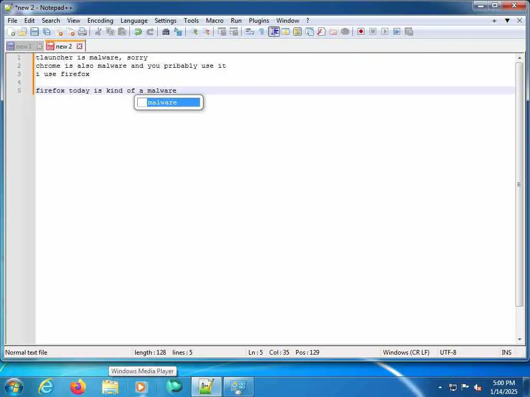Open the Macro menu
The height and width of the screenshot is (397, 530).
tap(215, 21)
